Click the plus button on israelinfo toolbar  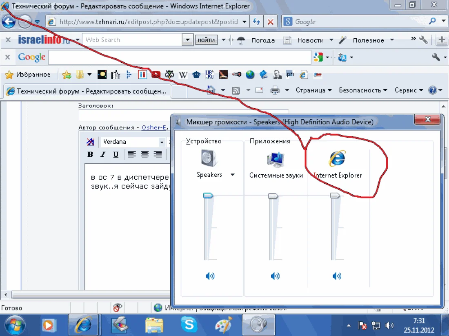pyautogui.click(x=442, y=40)
